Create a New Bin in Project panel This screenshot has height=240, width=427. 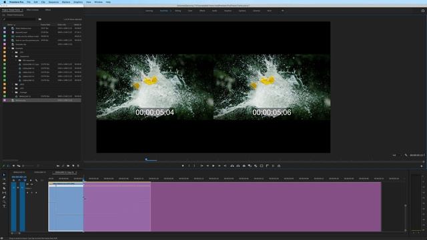click(x=68, y=166)
